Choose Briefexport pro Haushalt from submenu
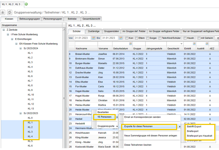This screenshot has width=219, height=150. pyautogui.click(x=199, y=135)
